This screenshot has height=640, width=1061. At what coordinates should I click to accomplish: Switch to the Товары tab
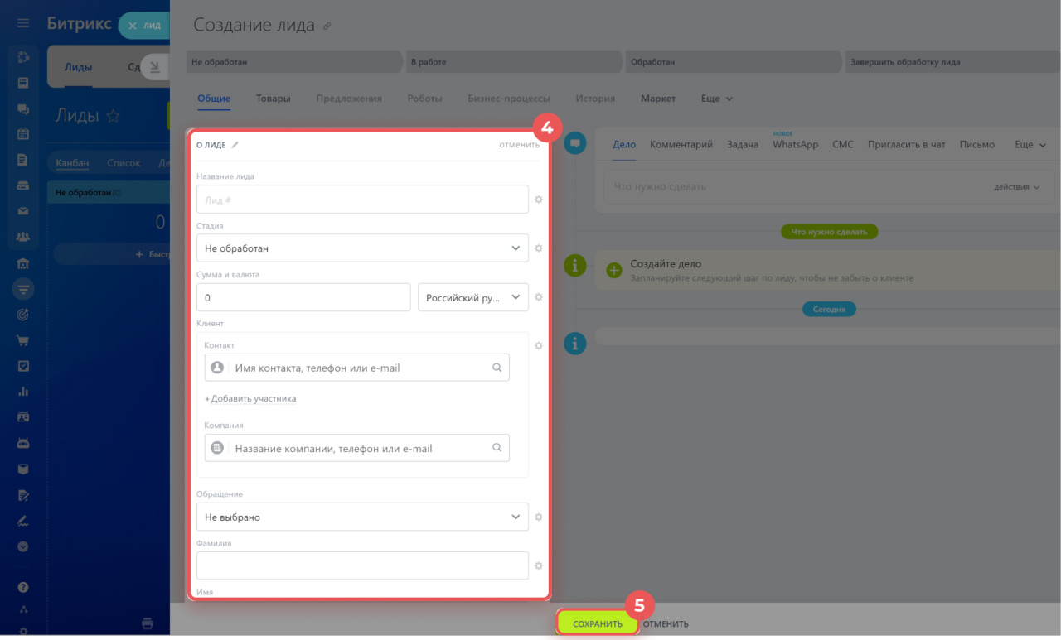tap(273, 99)
